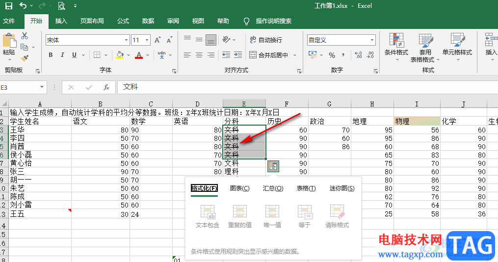Align text left

pyautogui.click(x=187, y=55)
